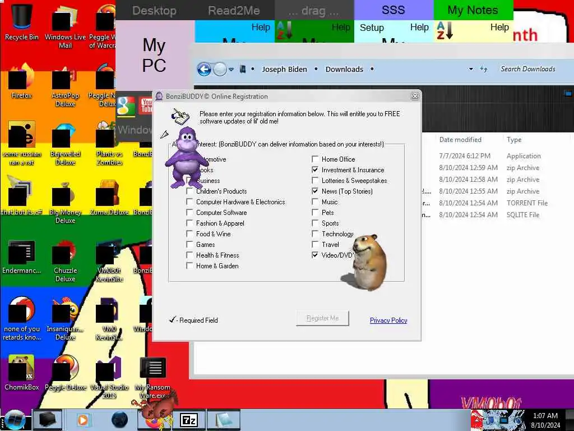574x431 pixels.
Task: Launch Firefox from the desktop
Action: click(22, 81)
